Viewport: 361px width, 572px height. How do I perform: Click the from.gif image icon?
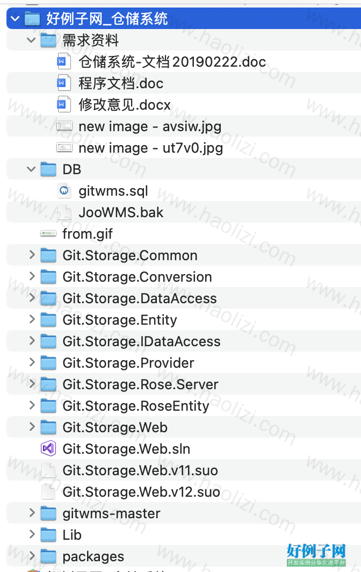(48, 234)
